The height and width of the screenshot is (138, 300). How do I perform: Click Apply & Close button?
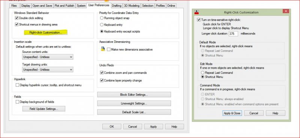point(232,113)
